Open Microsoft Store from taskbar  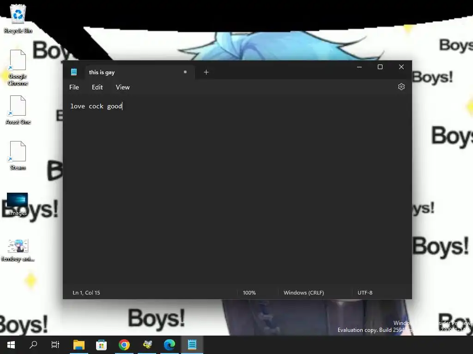click(x=101, y=345)
